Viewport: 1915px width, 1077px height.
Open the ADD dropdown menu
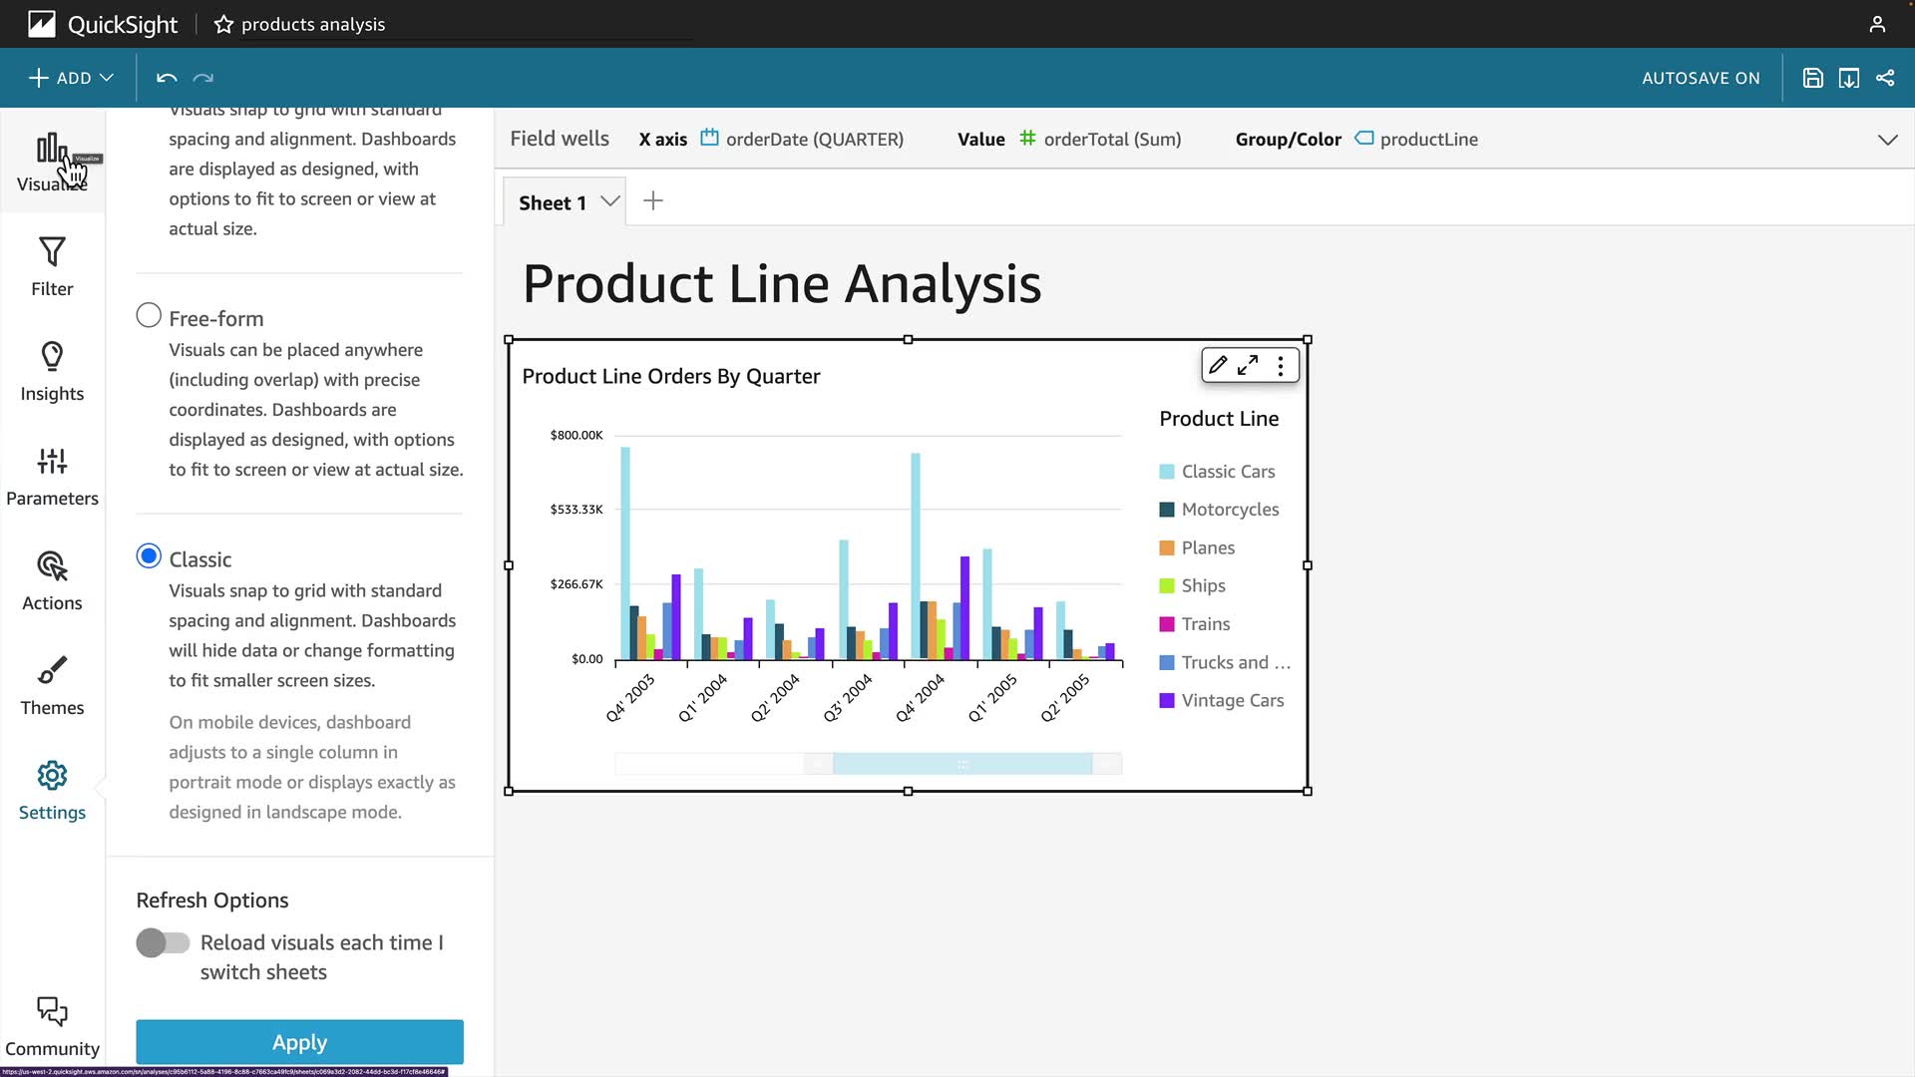pos(71,78)
